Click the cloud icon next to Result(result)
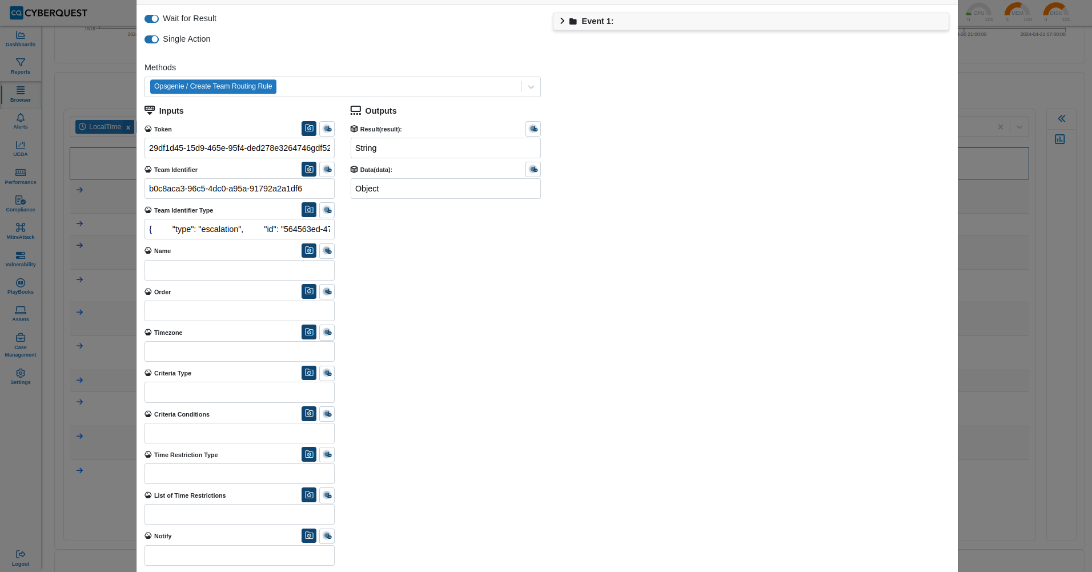 pos(533,129)
